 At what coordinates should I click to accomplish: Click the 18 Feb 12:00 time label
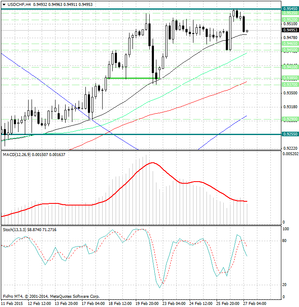pos(120,304)
